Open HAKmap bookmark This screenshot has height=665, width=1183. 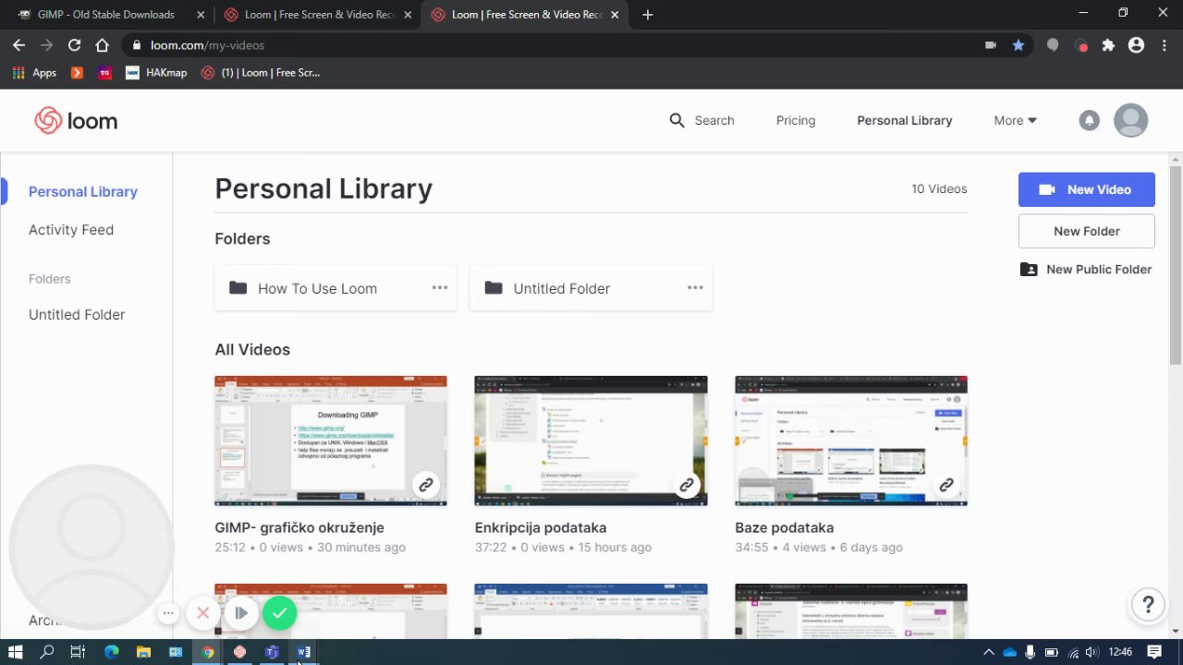click(x=156, y=73)
